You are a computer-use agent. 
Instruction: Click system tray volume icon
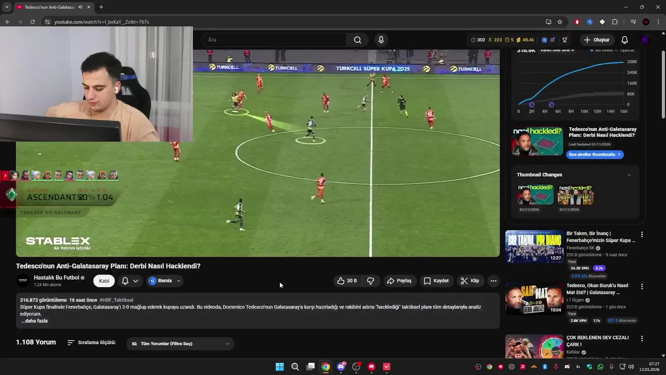pyautogui.click(x=631, y=367)
